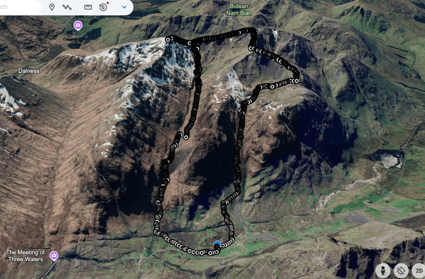Select the Draw path or polygon tool
The width and height of the screenshot is (425, 279).
67,7
